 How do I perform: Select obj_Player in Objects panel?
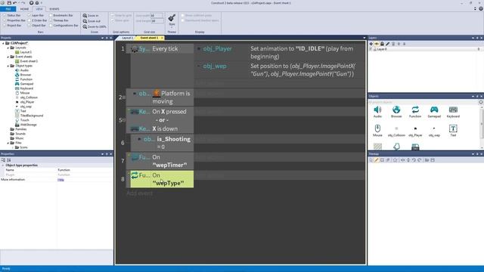415,131
